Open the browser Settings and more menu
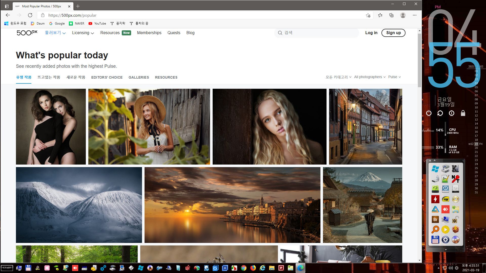The image size is (486, 273). (x=414, y=15)
